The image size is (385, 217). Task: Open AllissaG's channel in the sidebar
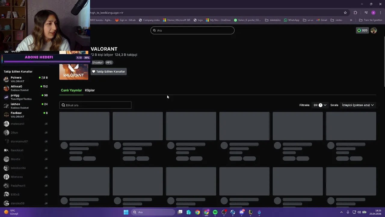[26, 88]
